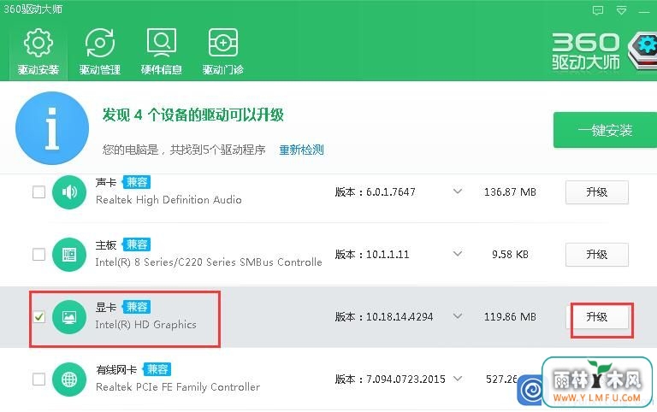Screen dimensions: 657x412
Task: Expand version dropdown for 6.0.1.7647
Action: coord(458,191)
